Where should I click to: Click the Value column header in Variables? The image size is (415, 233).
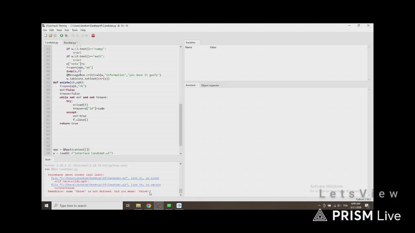(213, 47)
